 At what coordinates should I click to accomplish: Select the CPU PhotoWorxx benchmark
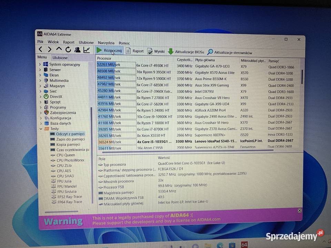point(68,160)
